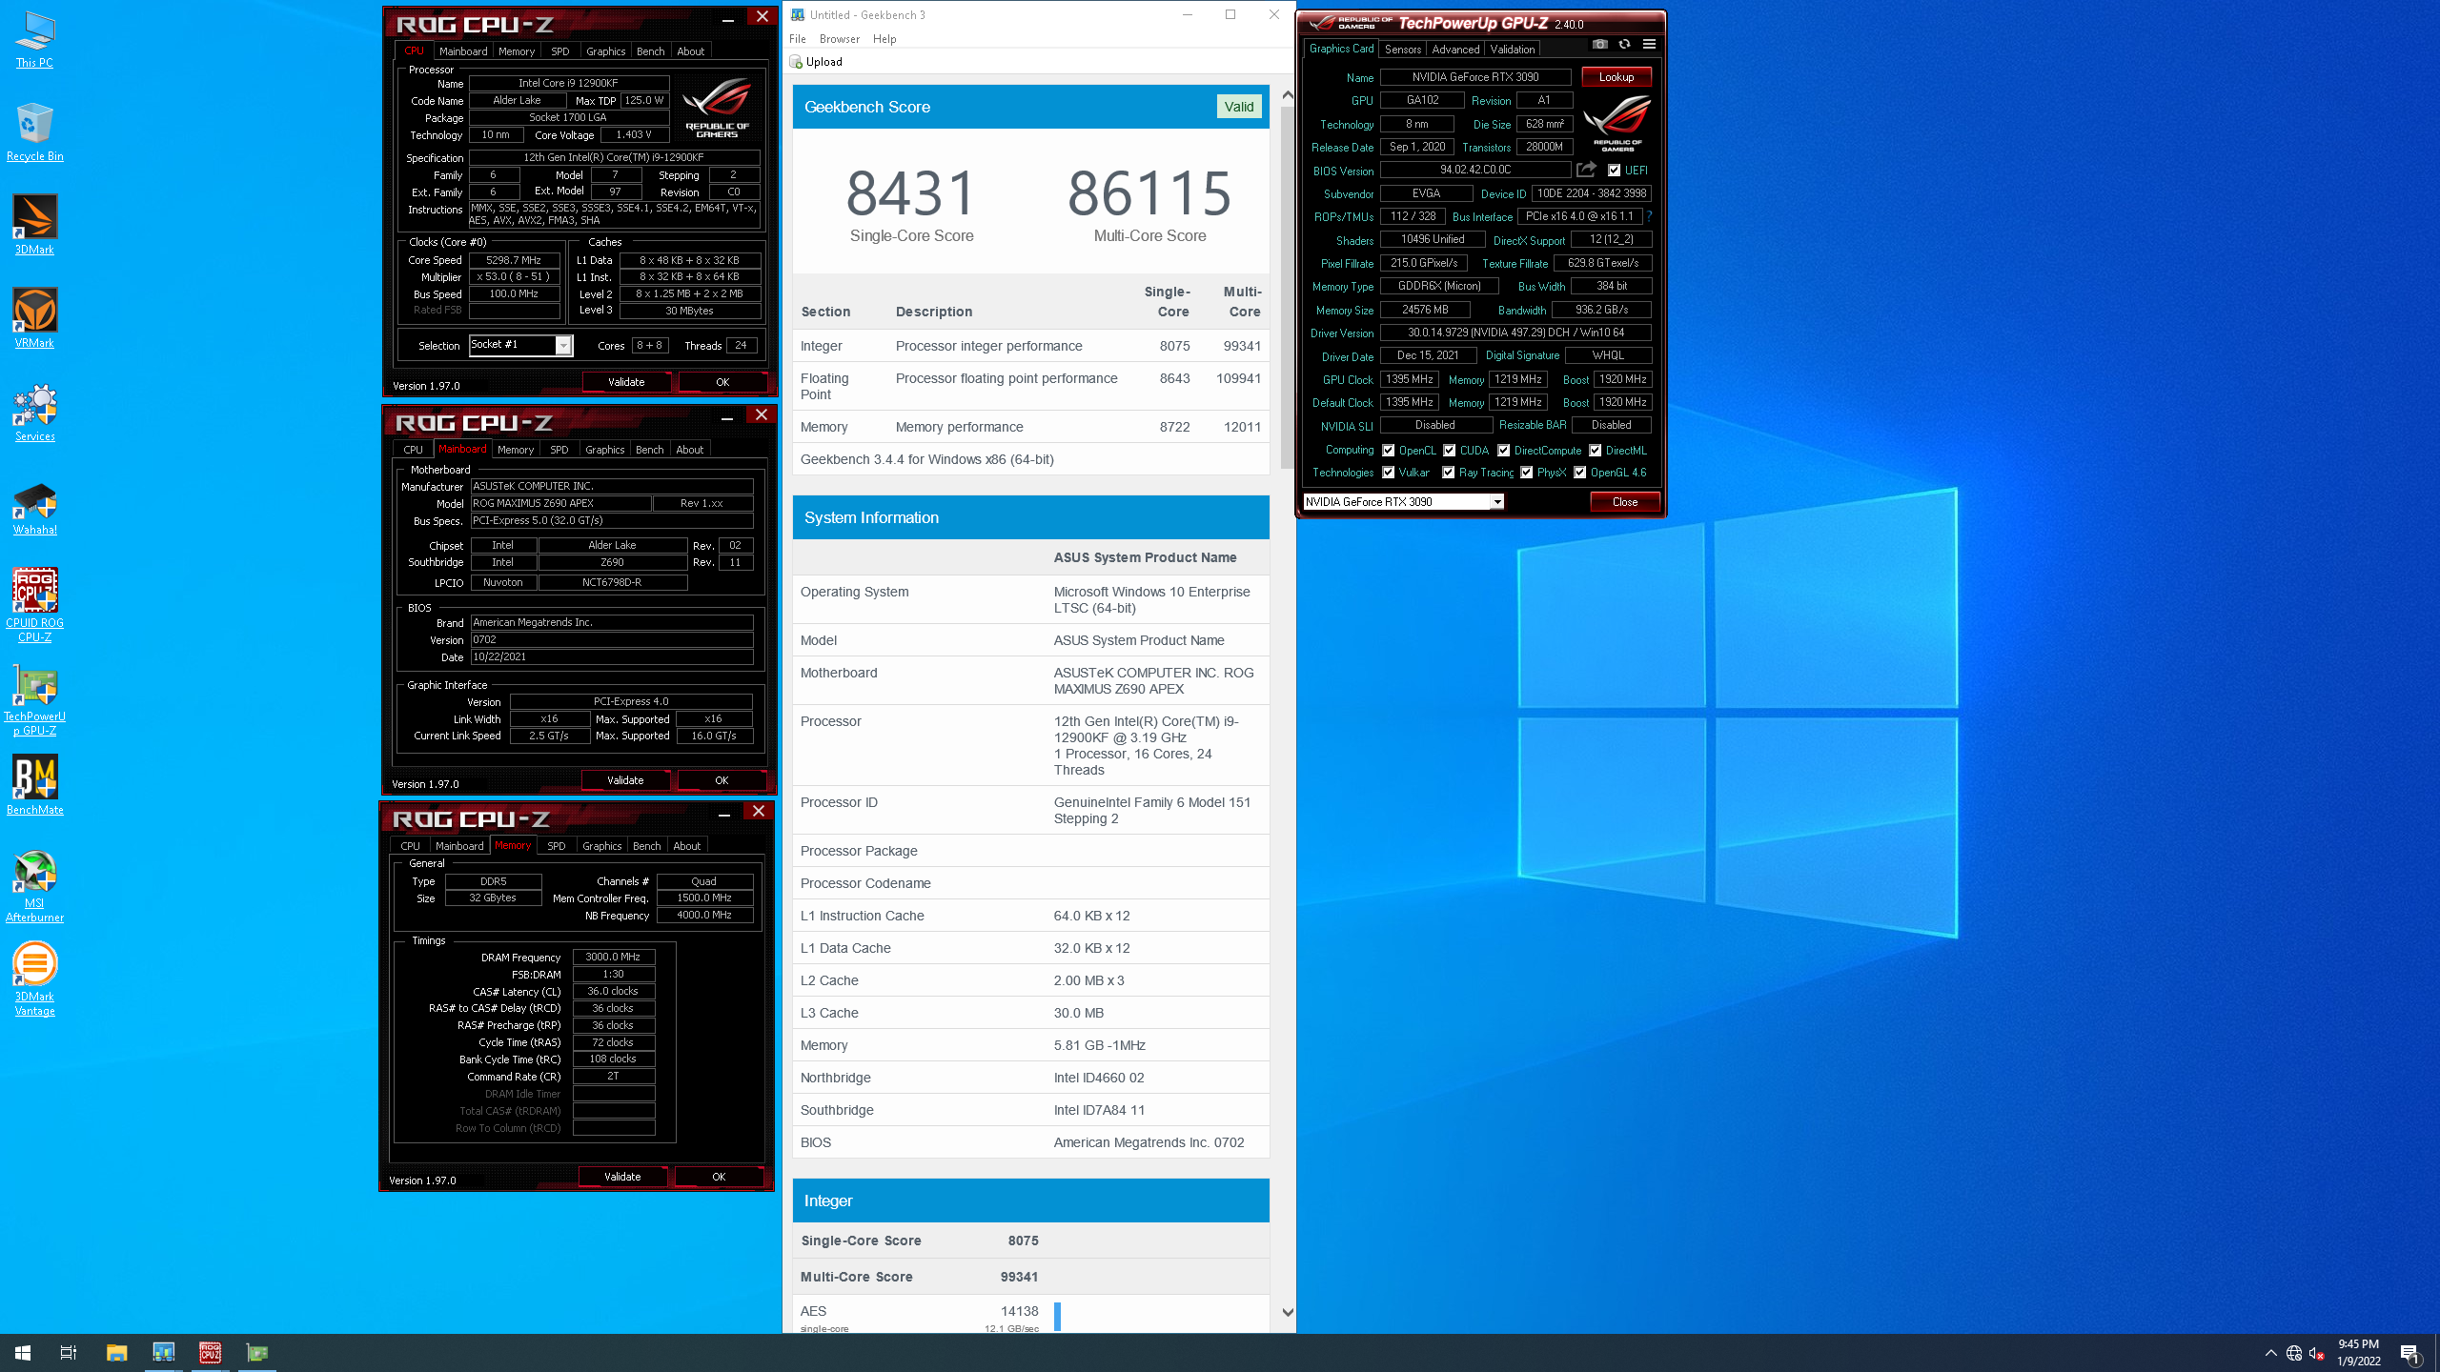
Task: Click the BIOS export share icon in GPU-Z
Action: (1586, 170)
